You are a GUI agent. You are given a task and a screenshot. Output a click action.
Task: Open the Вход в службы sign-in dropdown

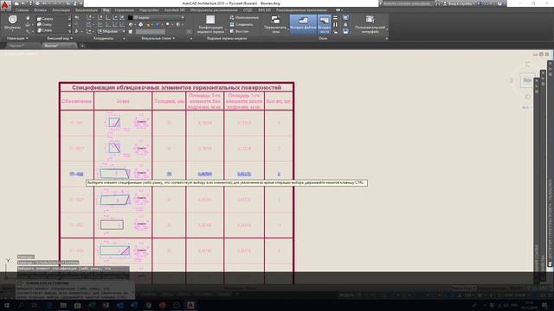[461, 3]
